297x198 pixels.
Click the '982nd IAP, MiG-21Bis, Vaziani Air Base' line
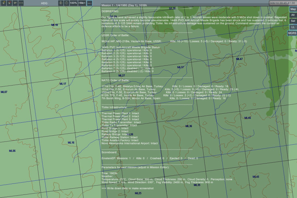[174, 41]
